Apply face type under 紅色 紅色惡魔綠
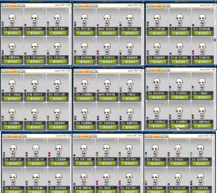 point(180,33)
